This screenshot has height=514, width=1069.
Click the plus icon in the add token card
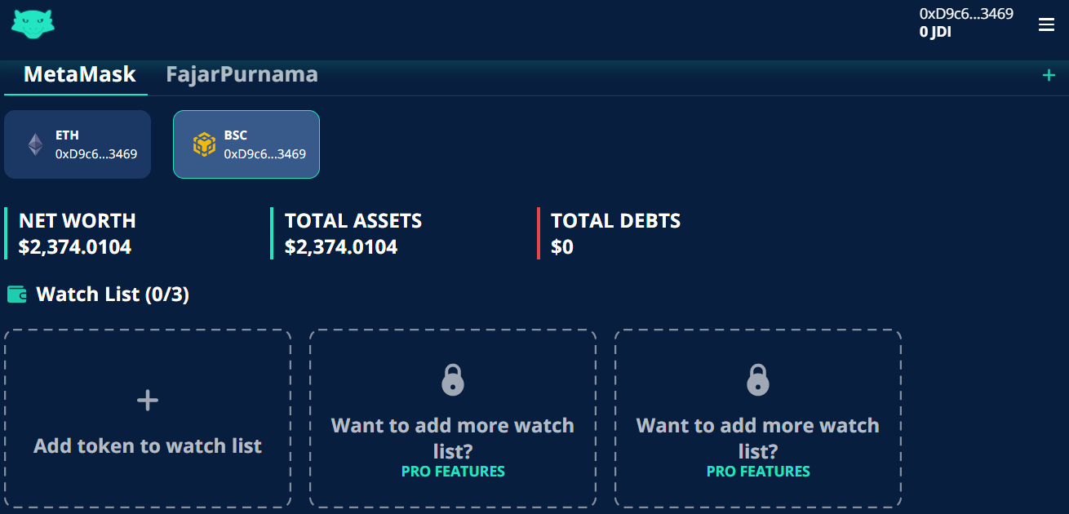(x=148, y=401)
